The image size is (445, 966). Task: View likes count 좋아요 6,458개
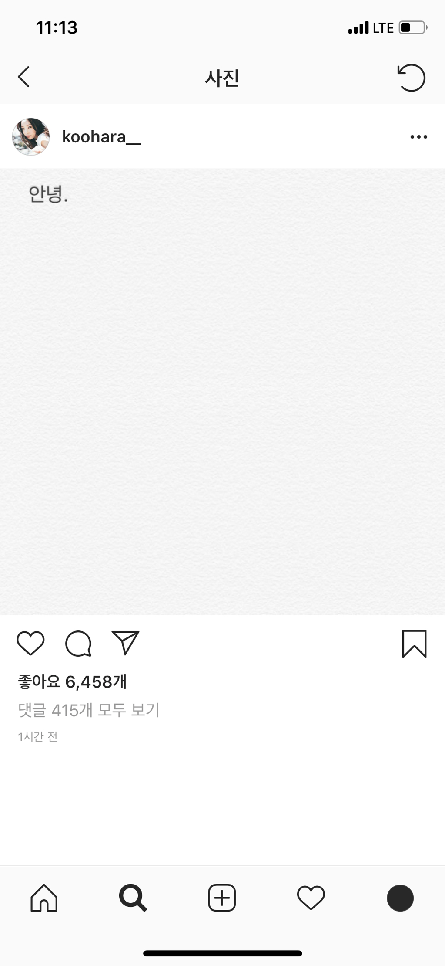click(72, 681)
